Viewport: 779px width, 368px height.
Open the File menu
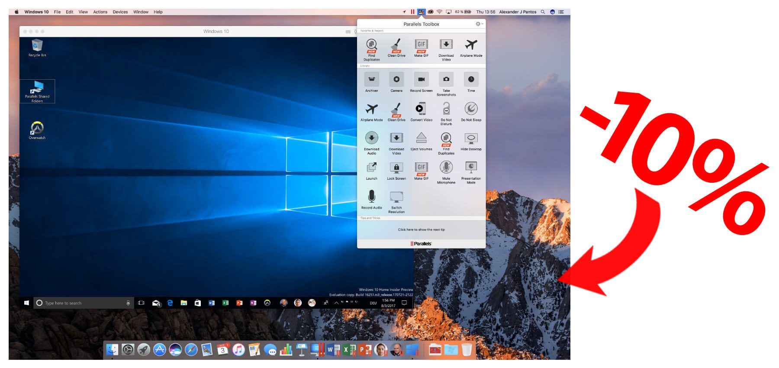pos(57,12)
